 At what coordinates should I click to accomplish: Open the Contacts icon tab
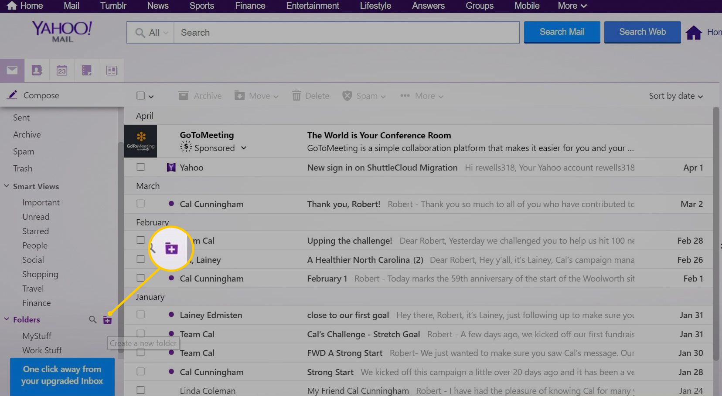click(37, 70)
